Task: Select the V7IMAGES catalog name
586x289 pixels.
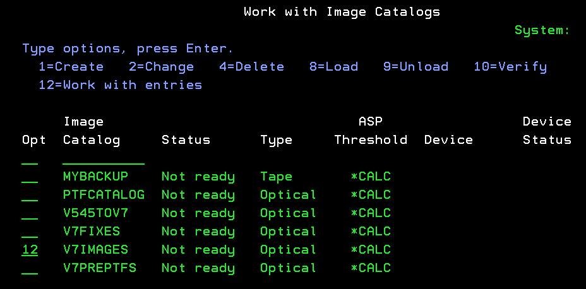Action: 95,250
